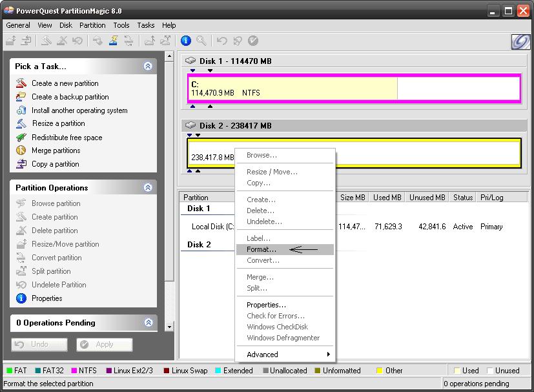Open the Tools menu
The width and height of the screenshot is (534, 392).
tap(121, 25)
